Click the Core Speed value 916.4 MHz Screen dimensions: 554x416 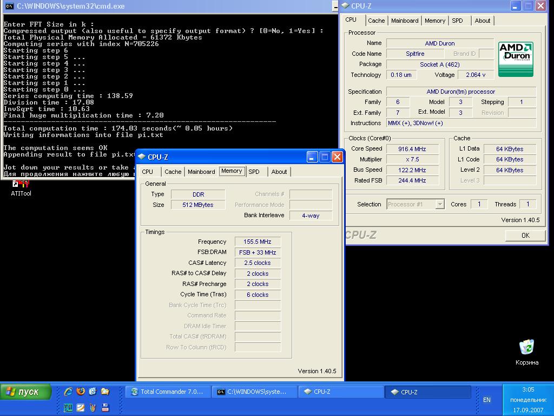(412, 149)
